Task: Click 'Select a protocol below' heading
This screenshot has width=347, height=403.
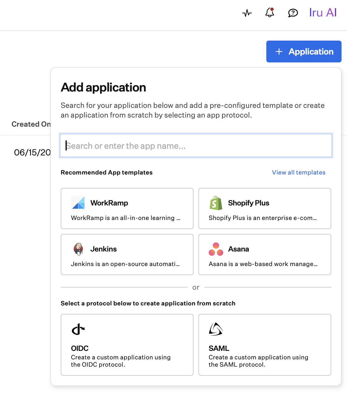Action: [148, 303]
